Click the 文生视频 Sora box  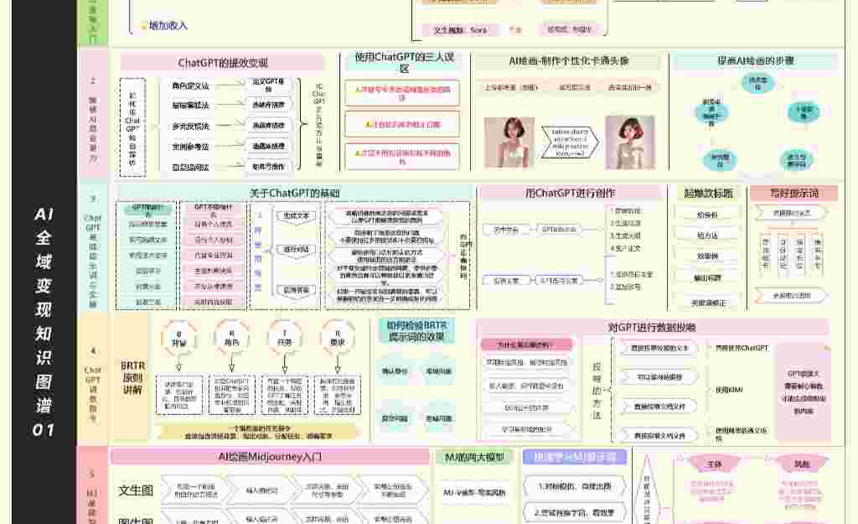pyautogui.click(x=460, y=30)
